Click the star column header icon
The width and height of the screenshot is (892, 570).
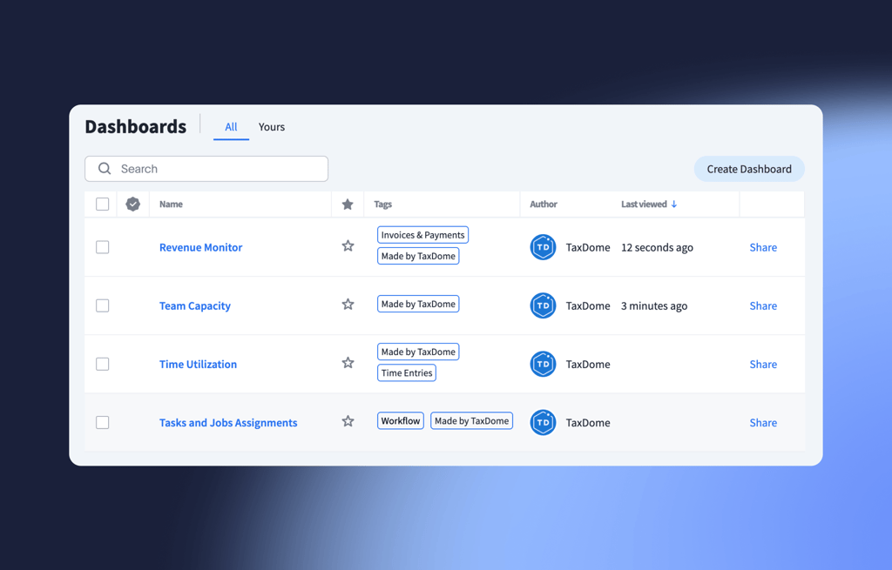point(348,205)
